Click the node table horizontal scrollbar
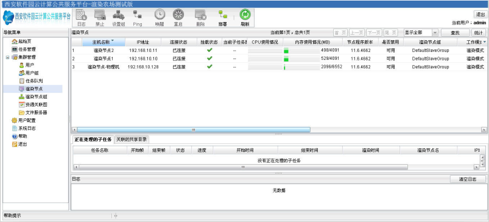489x222 pixels. tap(194, 129)
